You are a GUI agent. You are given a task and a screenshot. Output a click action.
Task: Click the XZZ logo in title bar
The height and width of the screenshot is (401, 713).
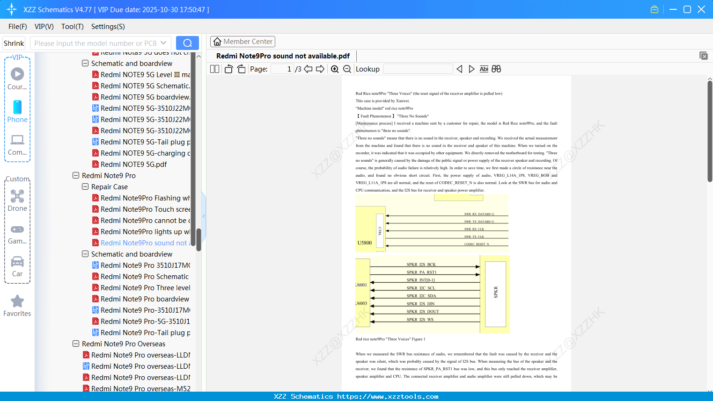(x=12, y=9)
